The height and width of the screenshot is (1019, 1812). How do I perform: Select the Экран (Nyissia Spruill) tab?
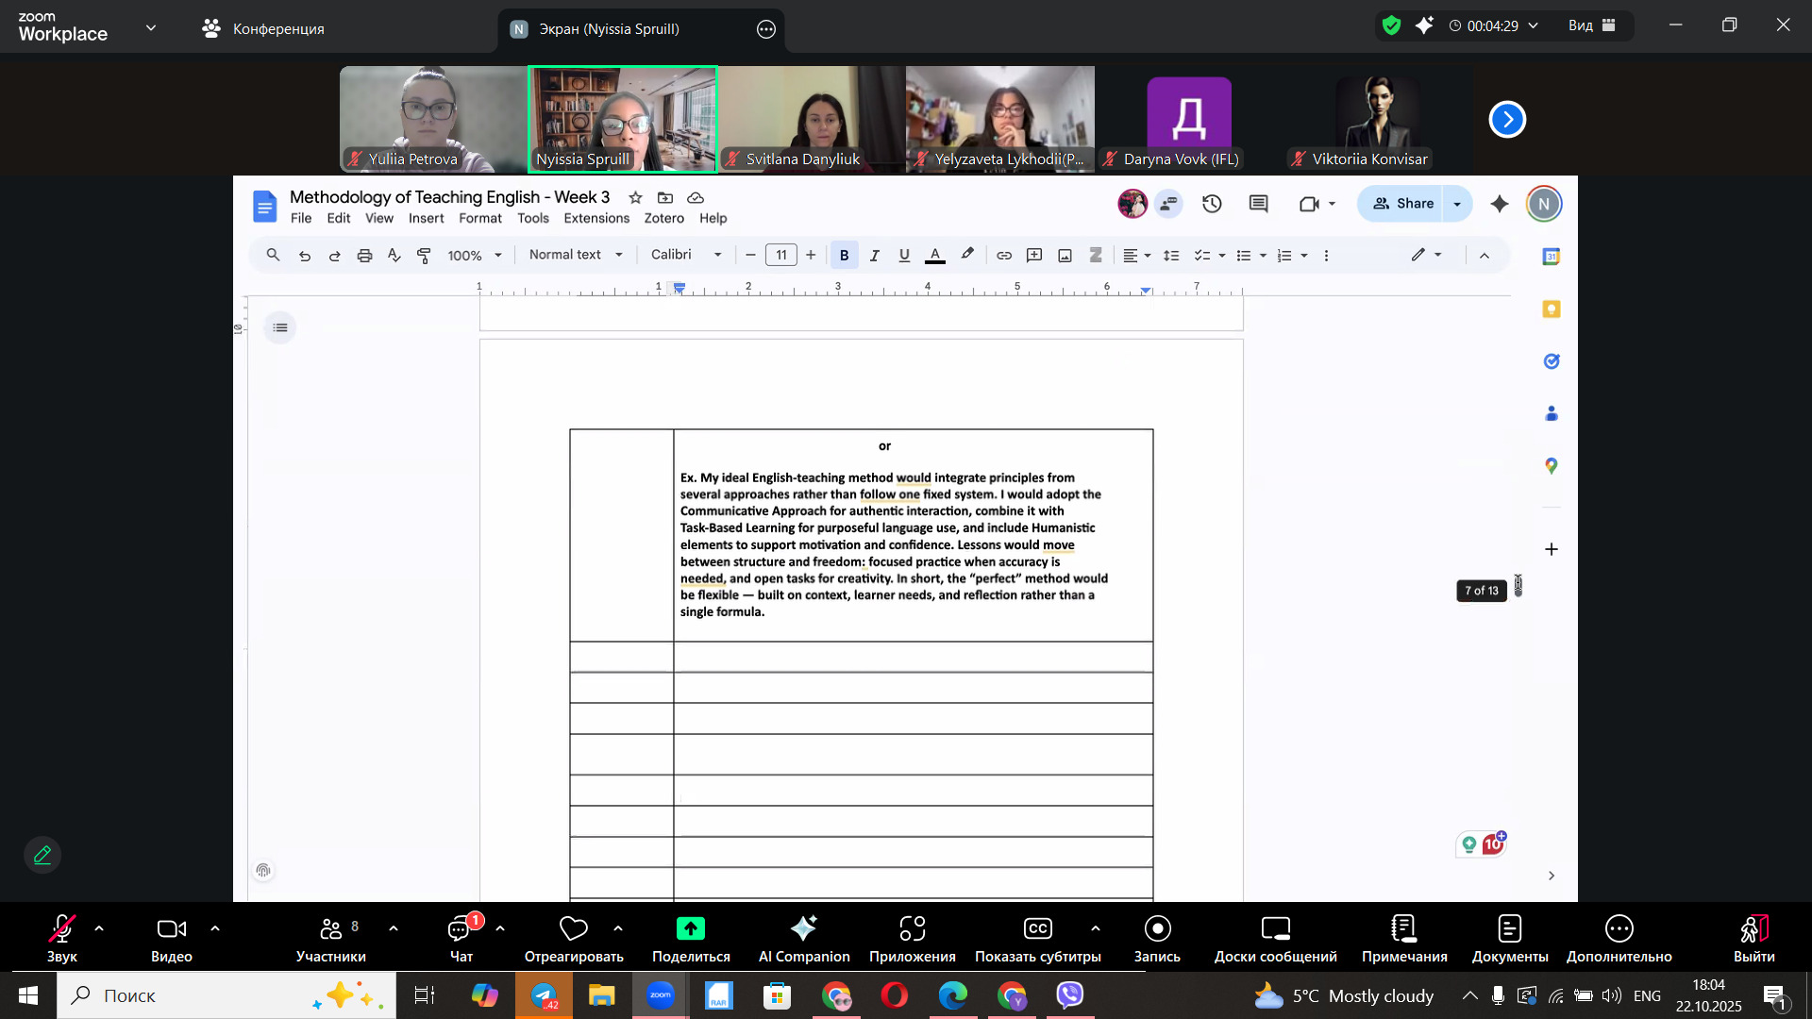coord(609,28)
